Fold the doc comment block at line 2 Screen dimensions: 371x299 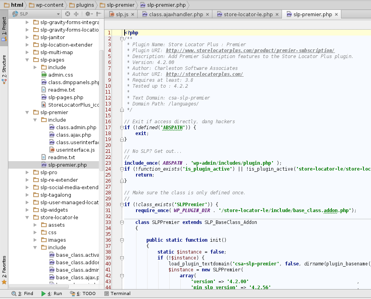[121, 39]
